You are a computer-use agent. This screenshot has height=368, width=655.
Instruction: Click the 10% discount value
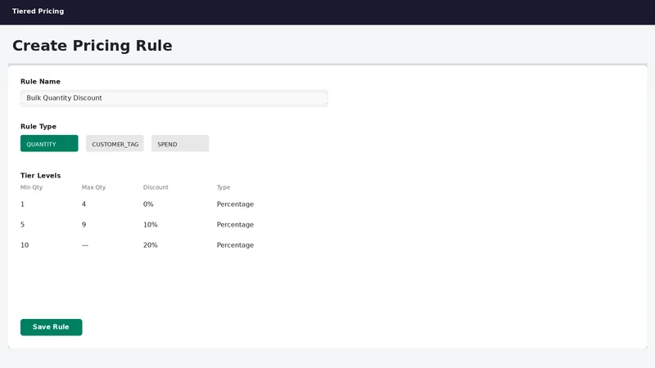click(x=151, y=224)
